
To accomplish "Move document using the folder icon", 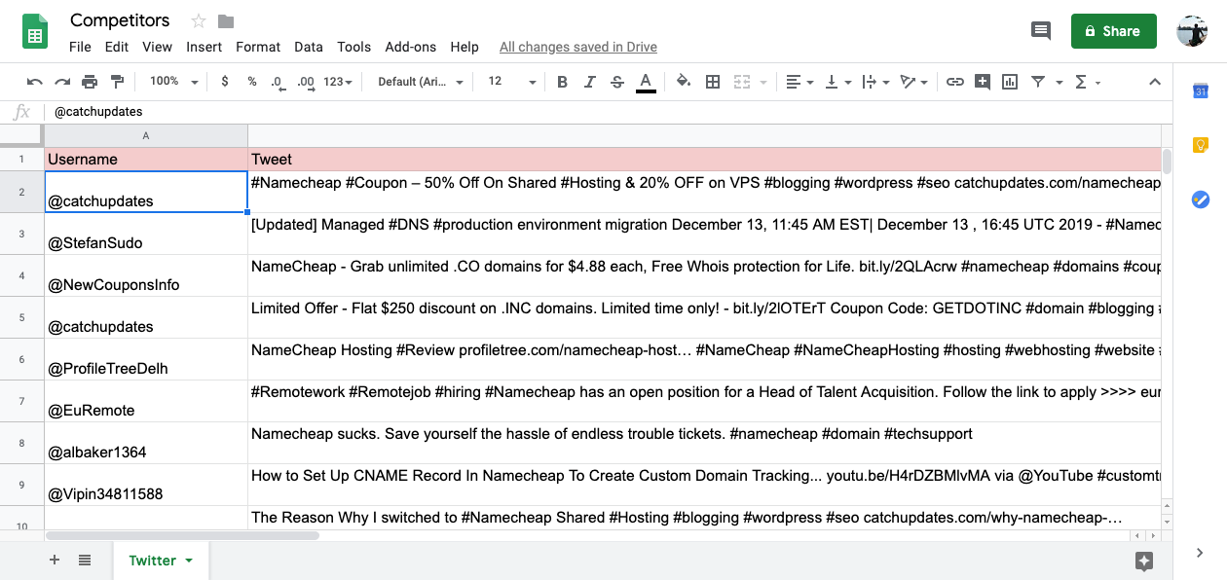I will tap(226, 20).
